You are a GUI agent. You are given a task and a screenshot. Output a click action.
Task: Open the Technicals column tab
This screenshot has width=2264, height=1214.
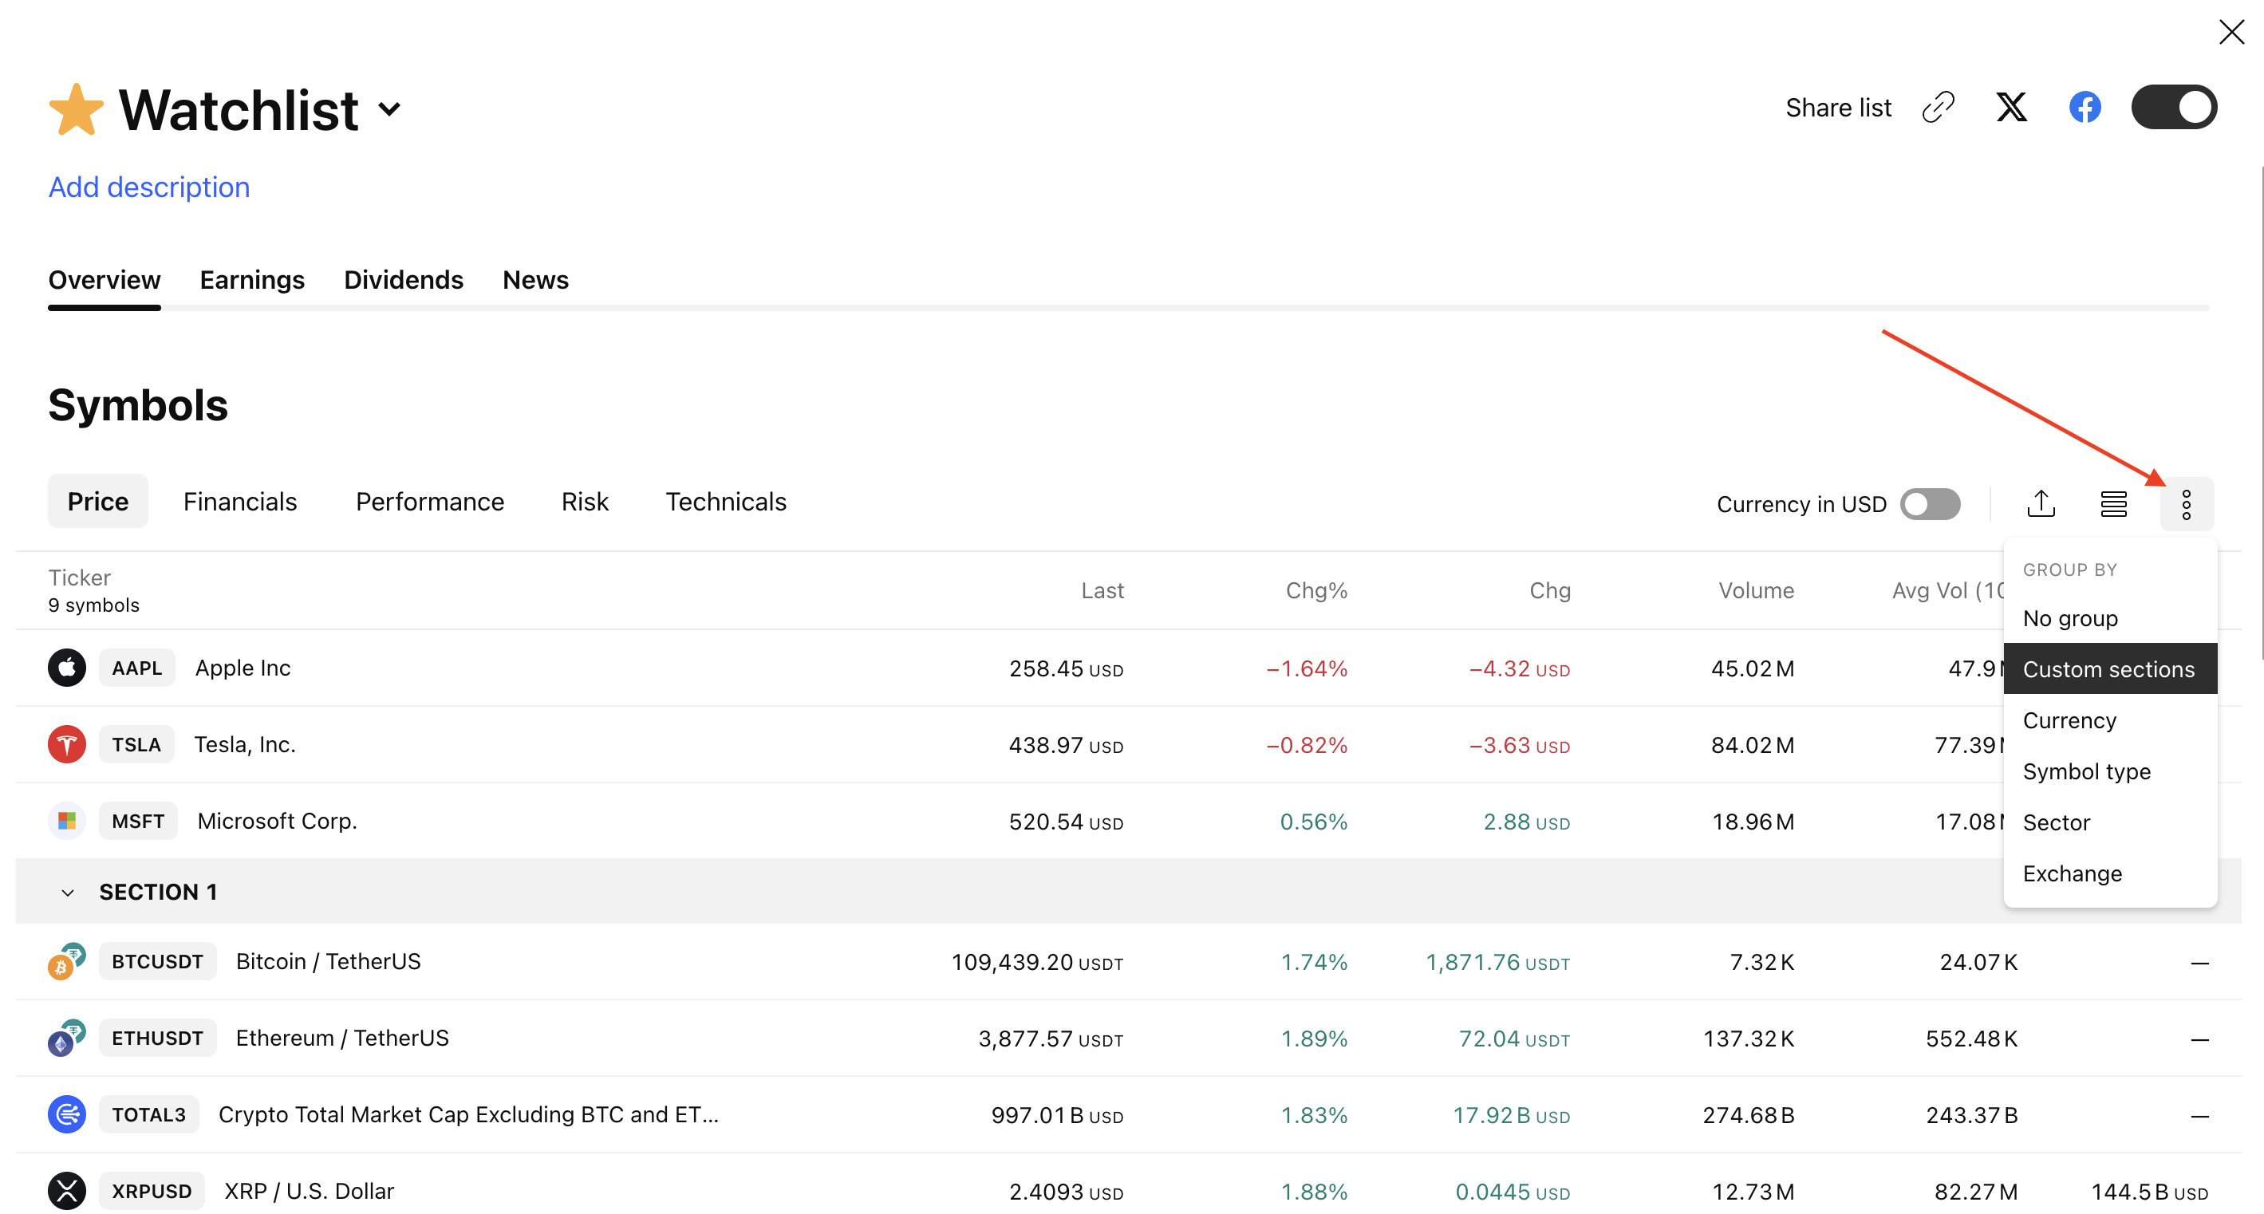(x=725, y=501)
